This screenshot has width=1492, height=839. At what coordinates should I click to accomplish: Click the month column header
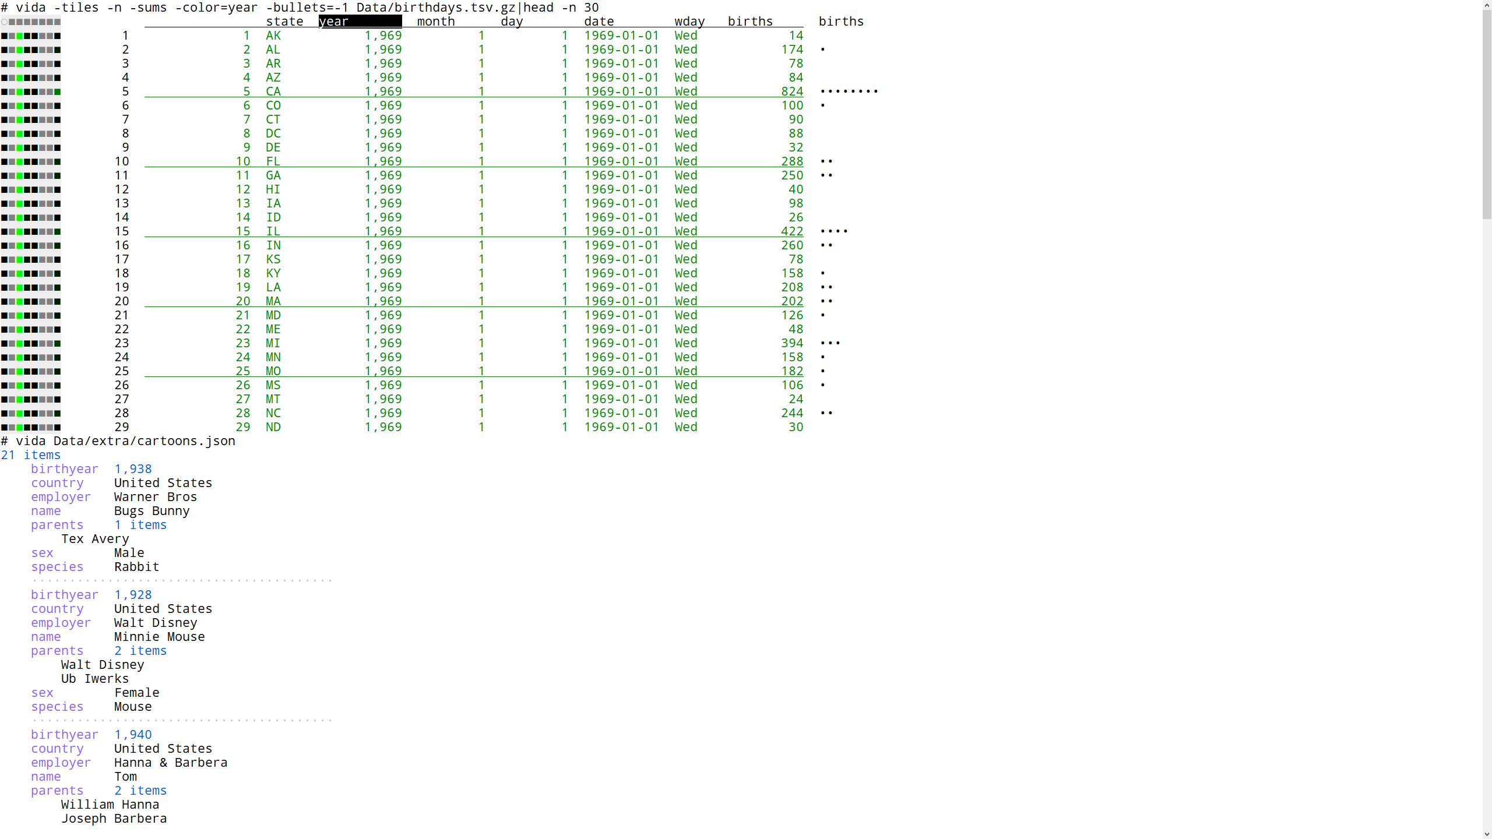[435, 22]
